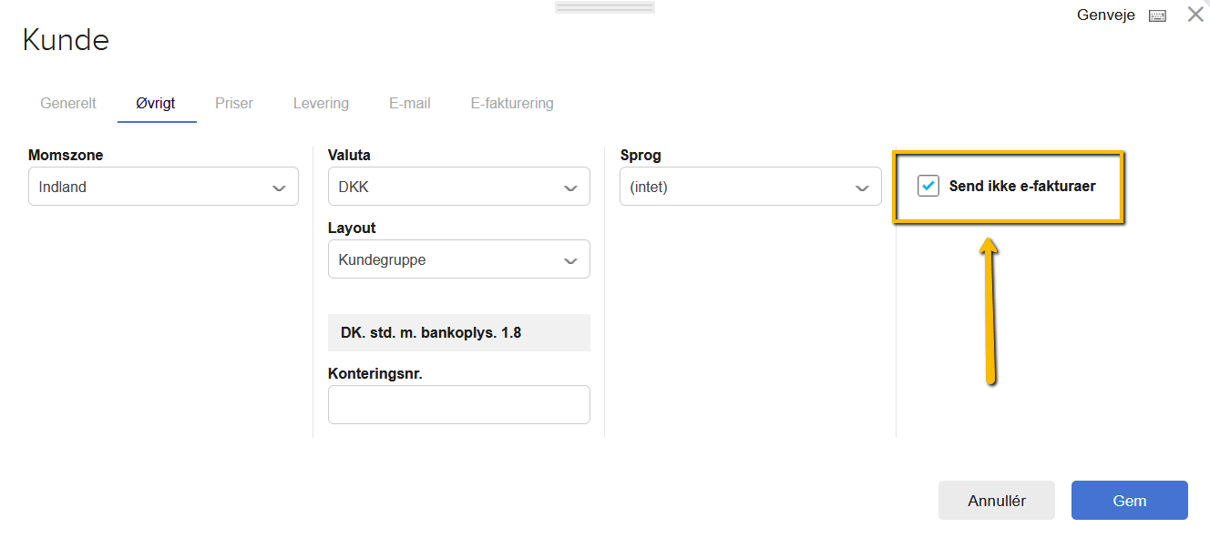Open the Layout dropdown showing Kundegruppe
This screenshot has height=538, width=1210.
point(458,259)
